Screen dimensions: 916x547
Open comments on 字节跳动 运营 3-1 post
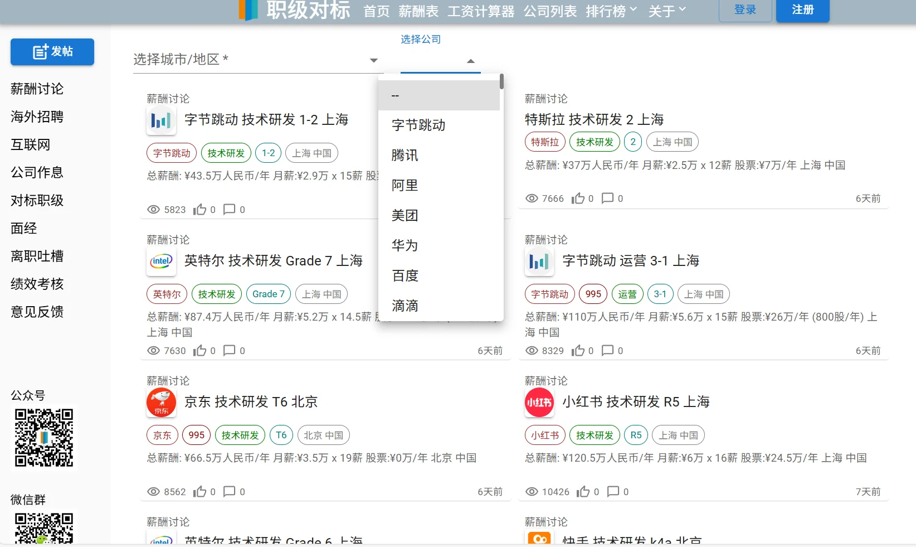click(x=607, y=351)
